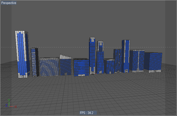
Task: Select the low square blue cube building
Action: click(x=81, y=67)
